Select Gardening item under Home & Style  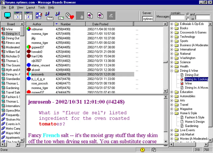(191, 126)
